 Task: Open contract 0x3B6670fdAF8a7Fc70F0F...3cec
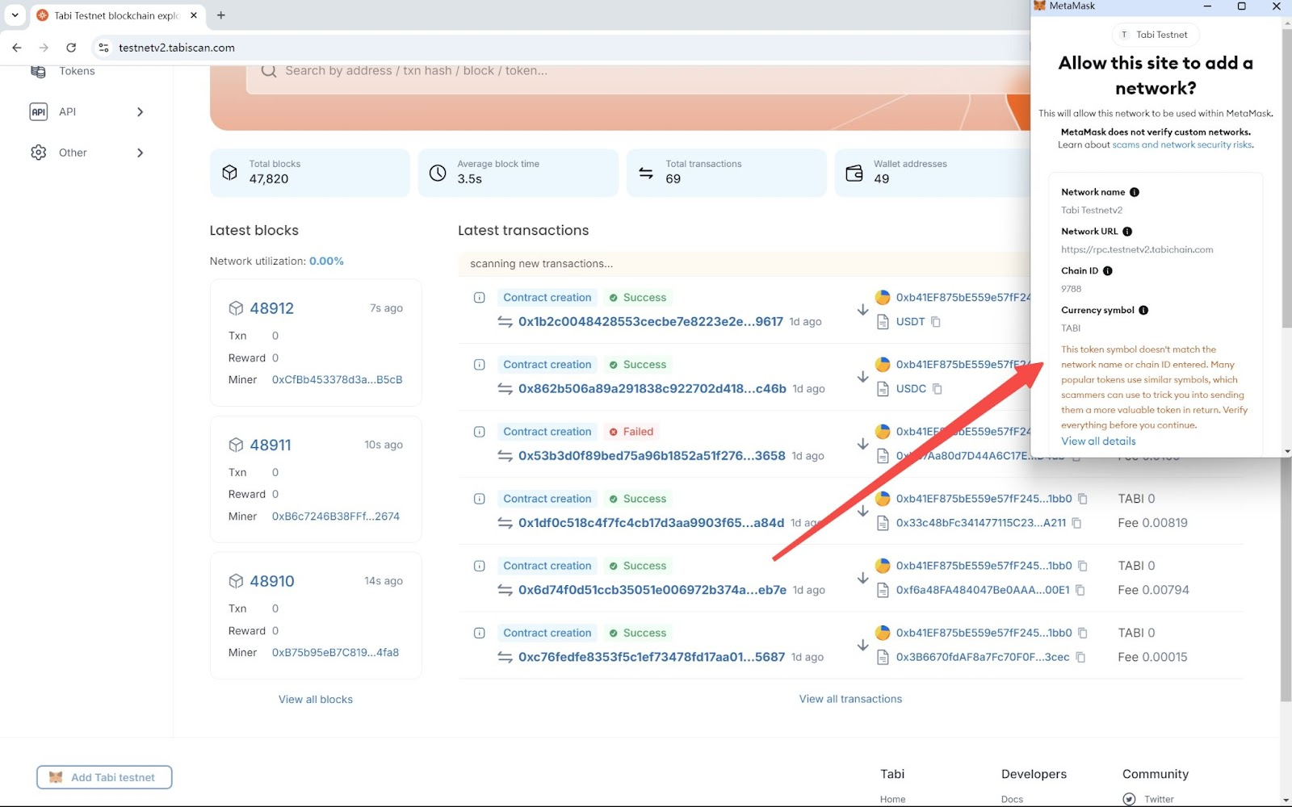(x=983, y=657)
